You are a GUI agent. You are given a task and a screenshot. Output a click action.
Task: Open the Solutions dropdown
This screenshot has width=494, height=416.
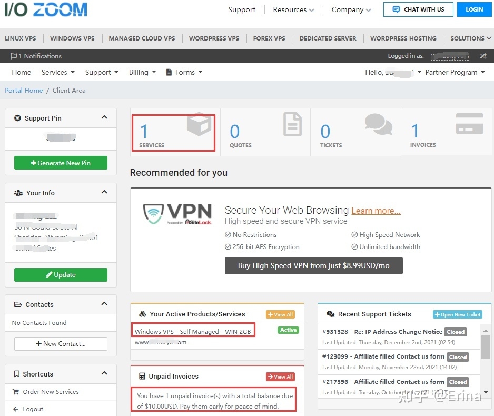471,38
